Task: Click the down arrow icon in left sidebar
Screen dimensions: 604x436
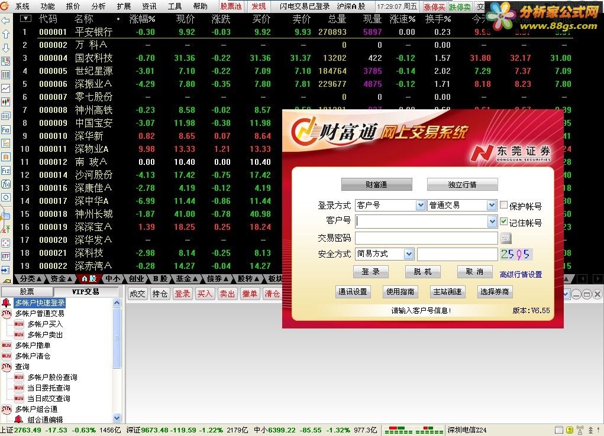Action: (x=5, y=48)
